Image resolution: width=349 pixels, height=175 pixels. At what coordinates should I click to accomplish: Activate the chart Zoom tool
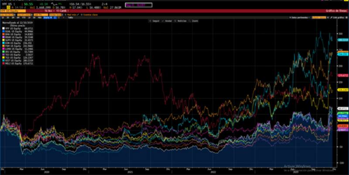195,21
